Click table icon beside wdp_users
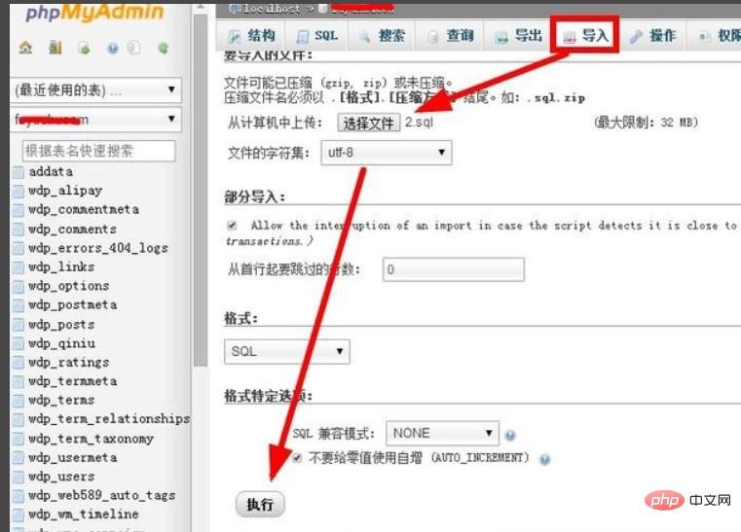Viewport: 741px width, 532px height. (x=19, y=477)
